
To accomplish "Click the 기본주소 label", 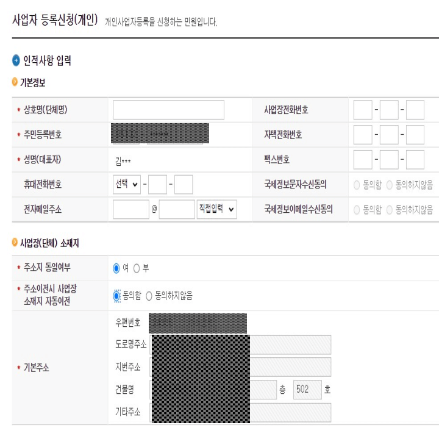I will coord(36,367).
